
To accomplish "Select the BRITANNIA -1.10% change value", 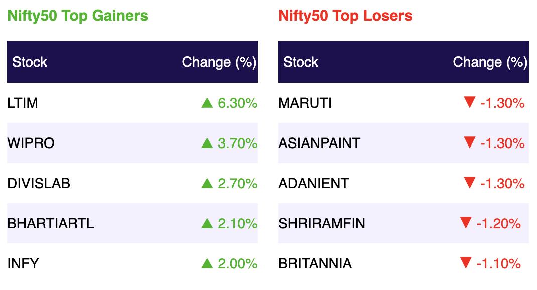I will [499, 263].
